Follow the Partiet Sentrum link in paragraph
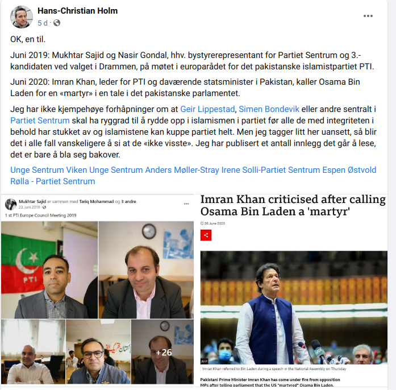Image resolution: width=396 pixels, height=390 pixels. (40, 121)
